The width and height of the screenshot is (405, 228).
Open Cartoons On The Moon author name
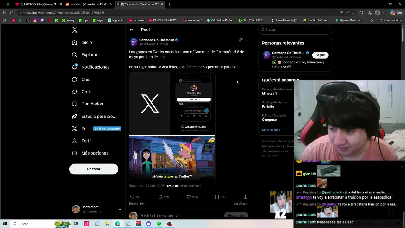pos(157,40)
